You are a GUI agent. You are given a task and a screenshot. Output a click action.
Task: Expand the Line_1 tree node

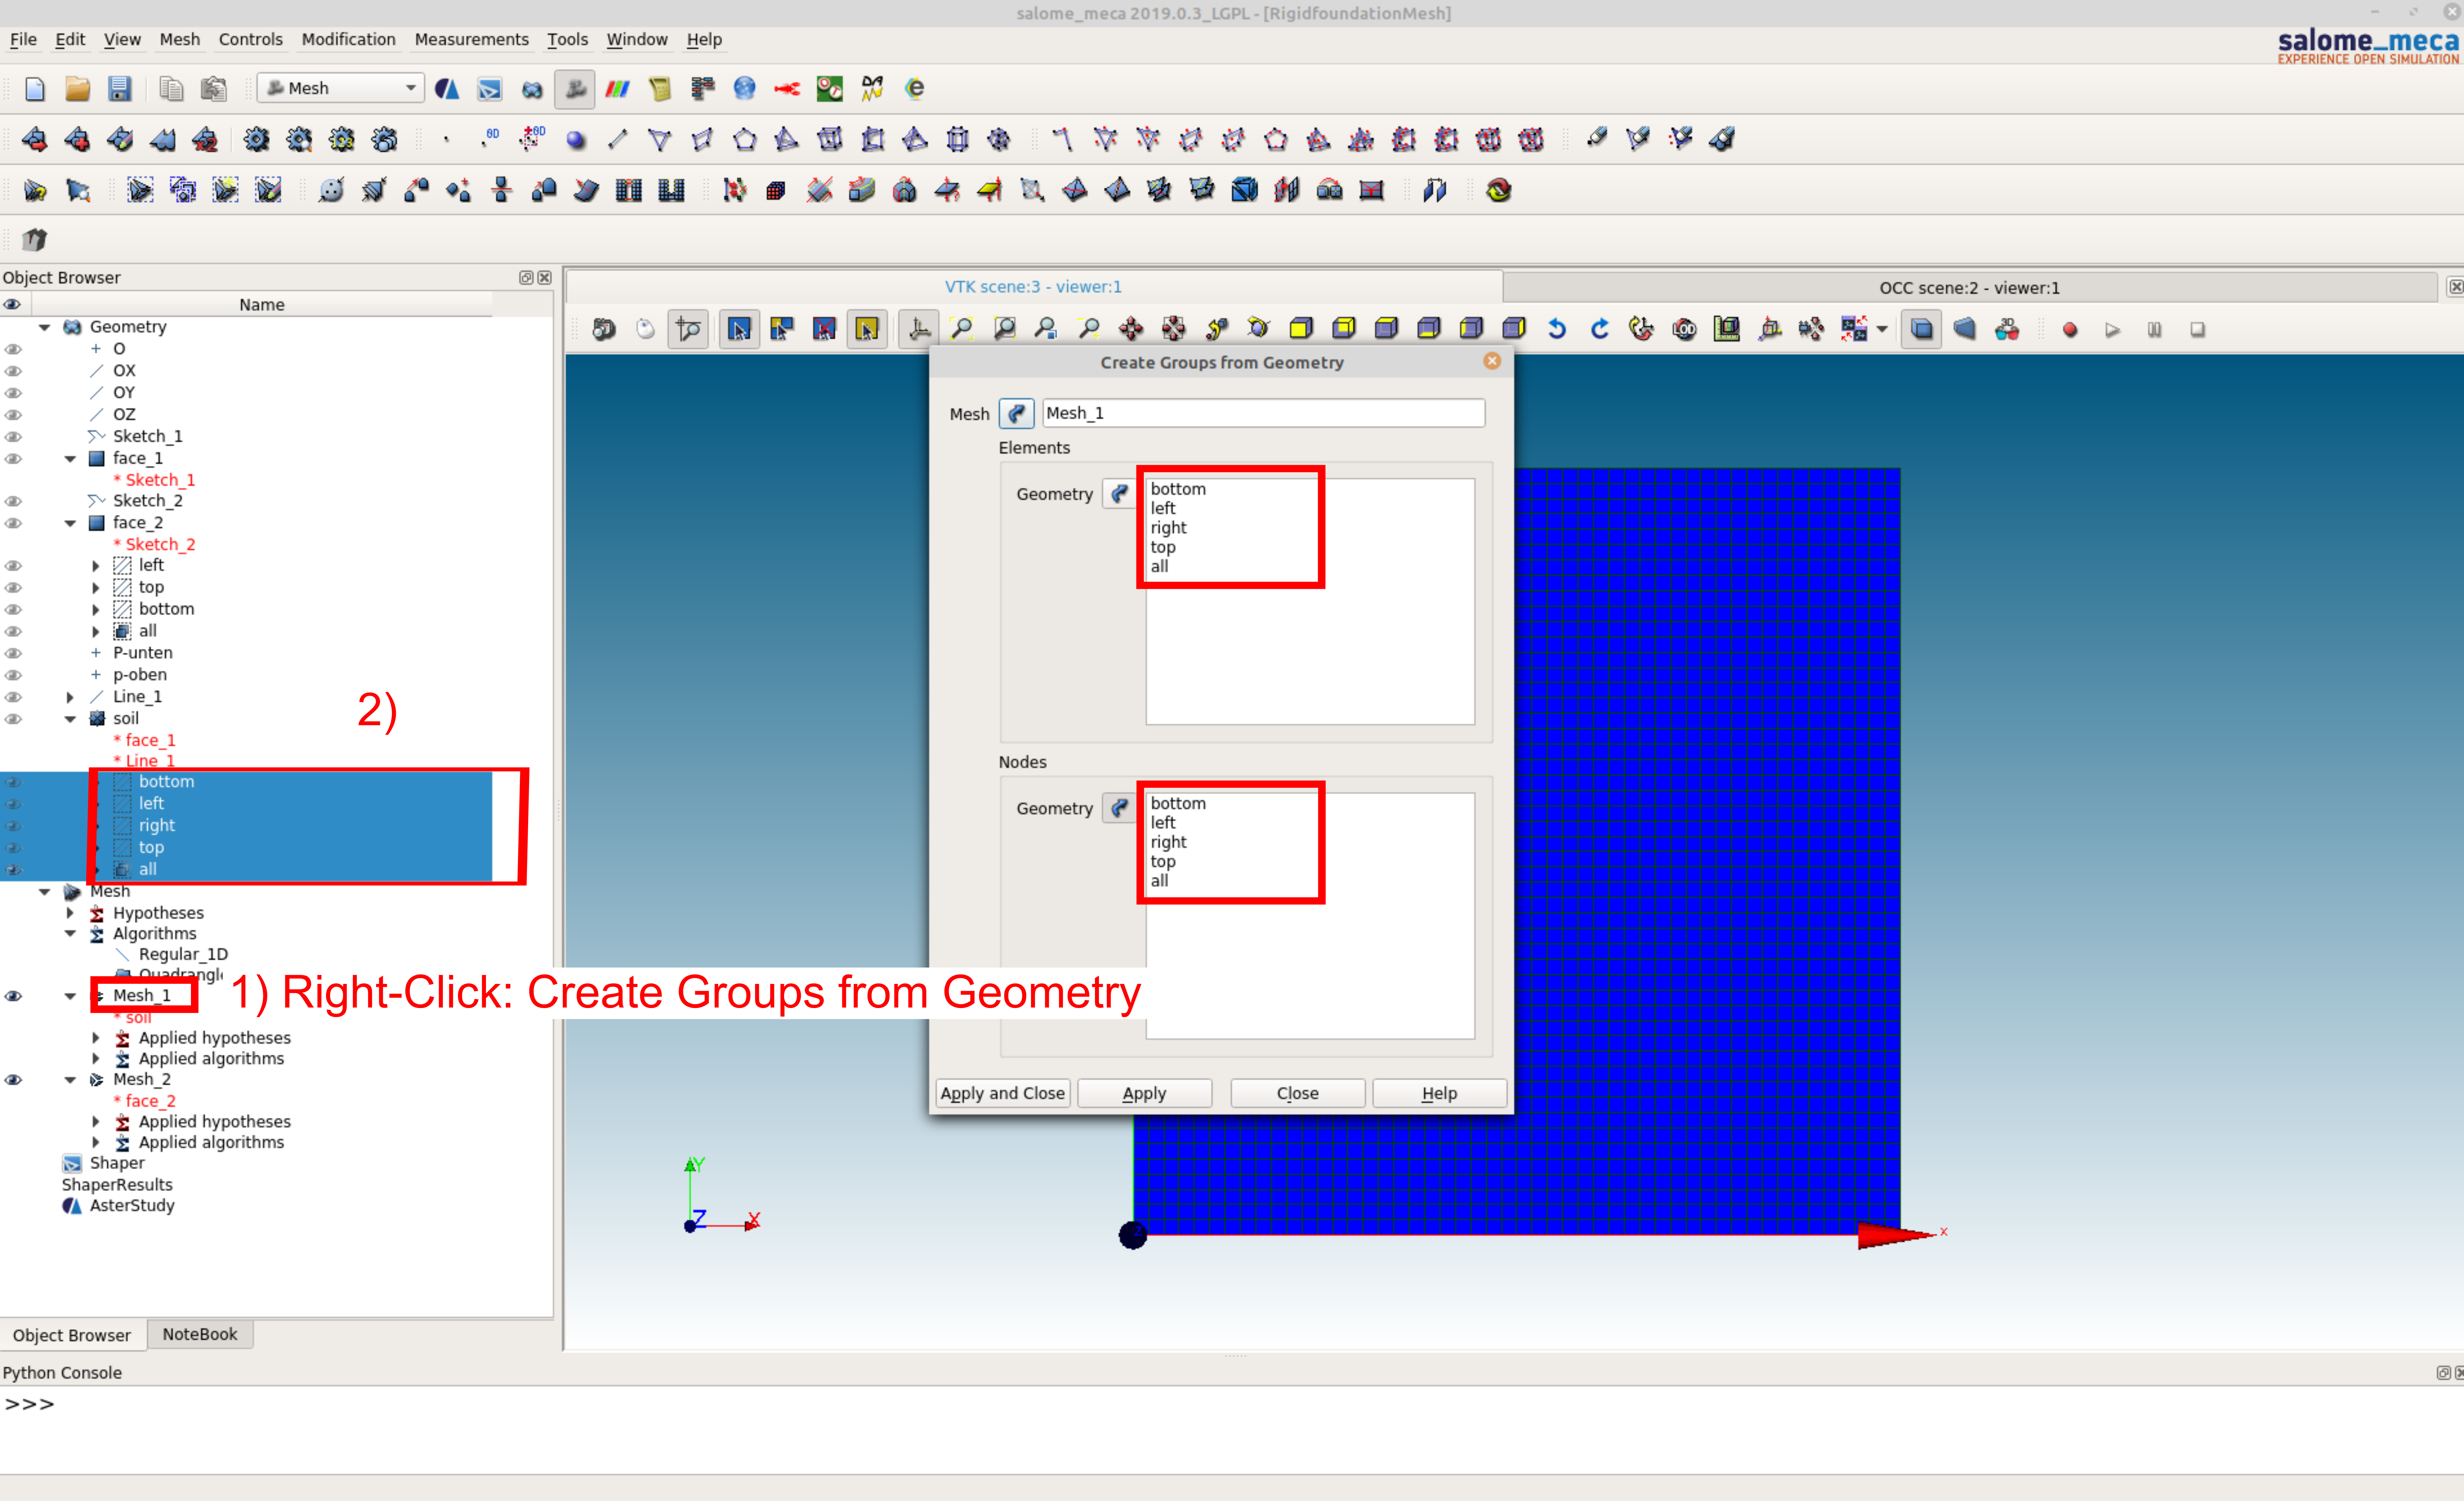click(x=70, y=697)
